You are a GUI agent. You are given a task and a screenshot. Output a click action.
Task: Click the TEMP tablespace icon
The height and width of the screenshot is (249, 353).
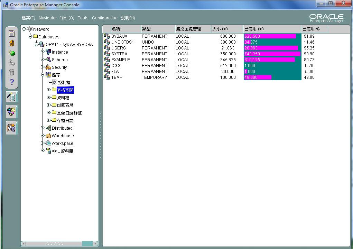click(x=107, y=77)
